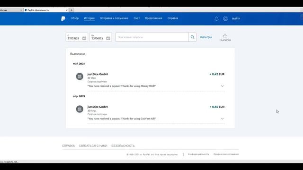Click the PayPal logo icon

[63, 18]
